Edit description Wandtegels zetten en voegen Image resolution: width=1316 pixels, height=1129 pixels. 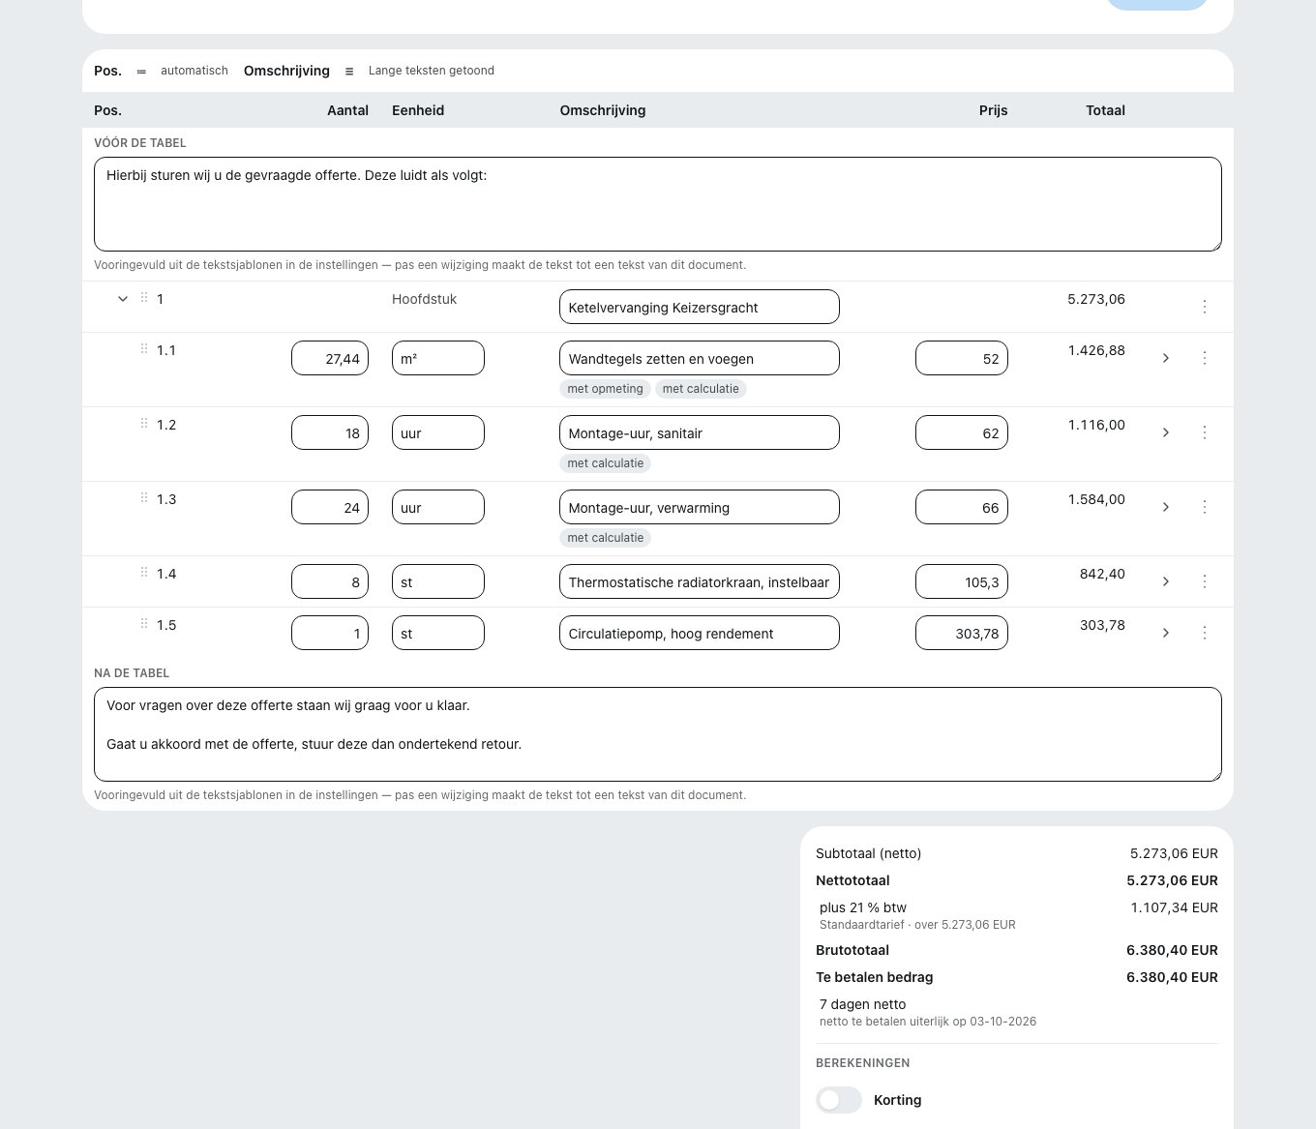(x=700, y=358)
